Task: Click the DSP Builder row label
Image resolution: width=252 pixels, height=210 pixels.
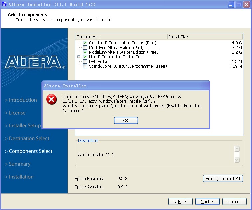Action: click(x=99, y=61)
